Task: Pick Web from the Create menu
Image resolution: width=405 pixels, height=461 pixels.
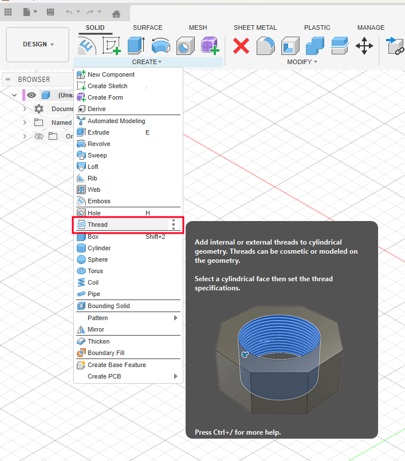Action: [128, 190]
